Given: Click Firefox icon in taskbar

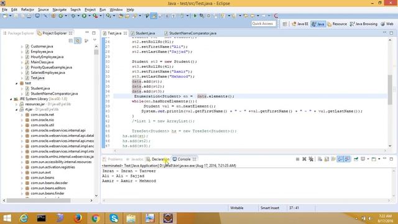Looking at the screenshot, I should point(78,218).
